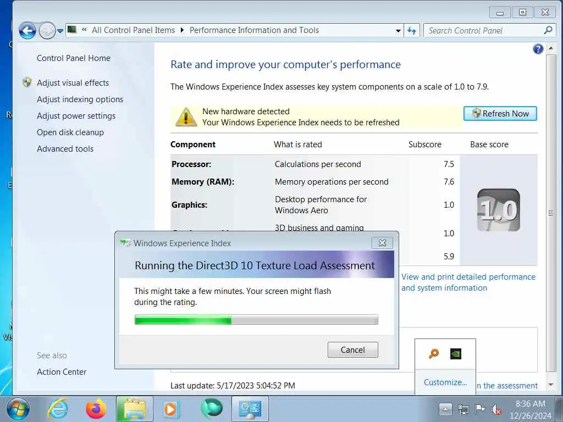The width and height of the screenshot is (563, 422).
Task: Click the network tray icon
Action: (463, 409)
